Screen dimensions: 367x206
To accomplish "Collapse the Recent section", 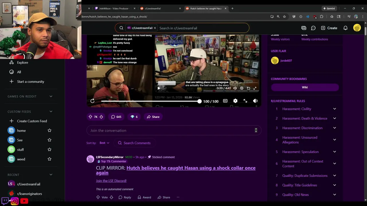I will 51,175.
